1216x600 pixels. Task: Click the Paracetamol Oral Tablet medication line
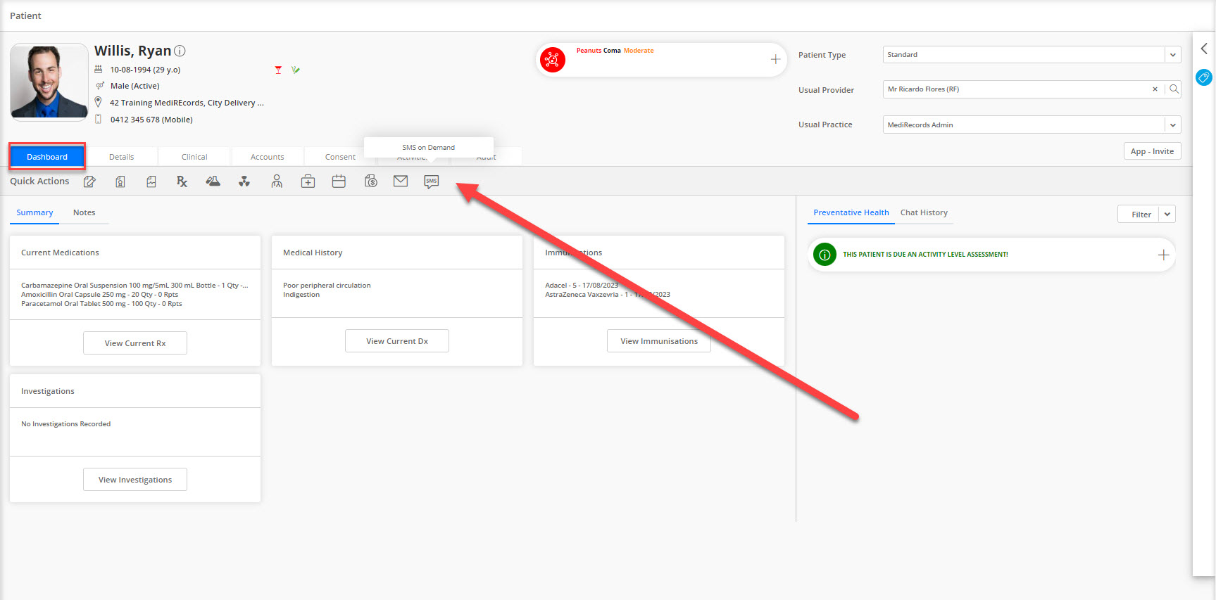(x=101, y=304)
